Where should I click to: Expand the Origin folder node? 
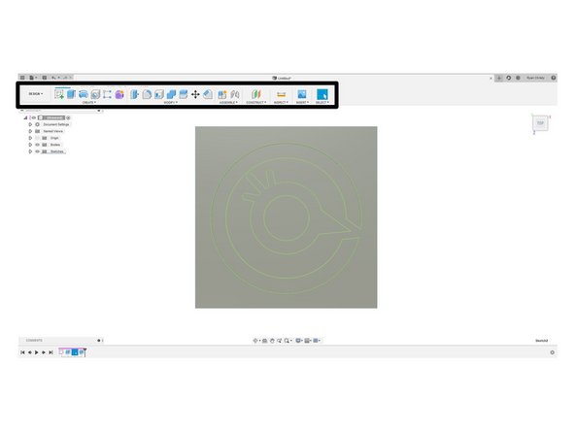tap(30, 138)
